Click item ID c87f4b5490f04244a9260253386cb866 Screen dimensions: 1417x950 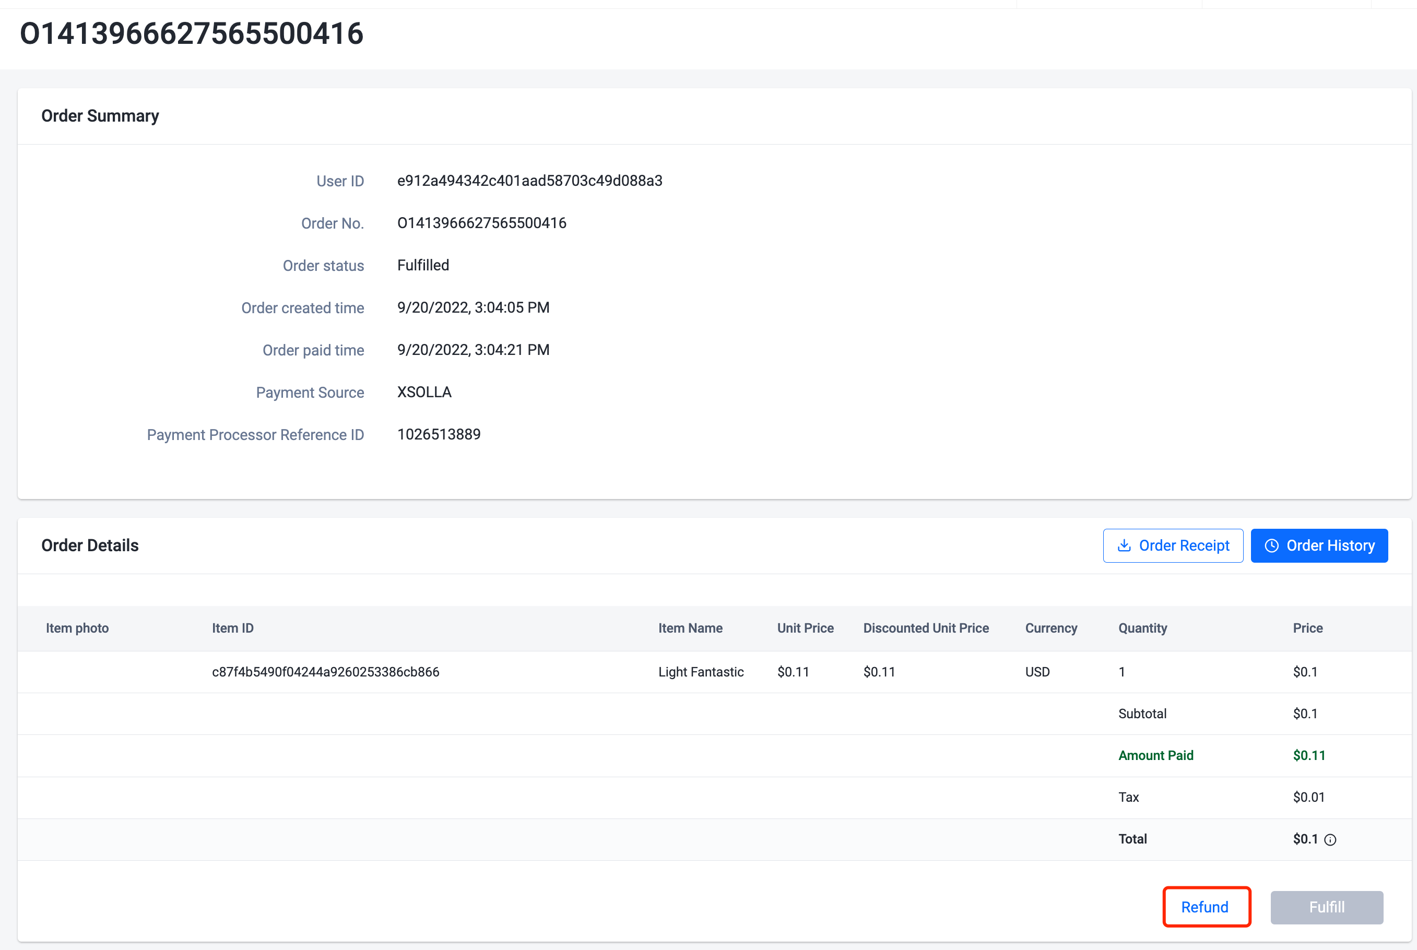[x=325, y=672]
